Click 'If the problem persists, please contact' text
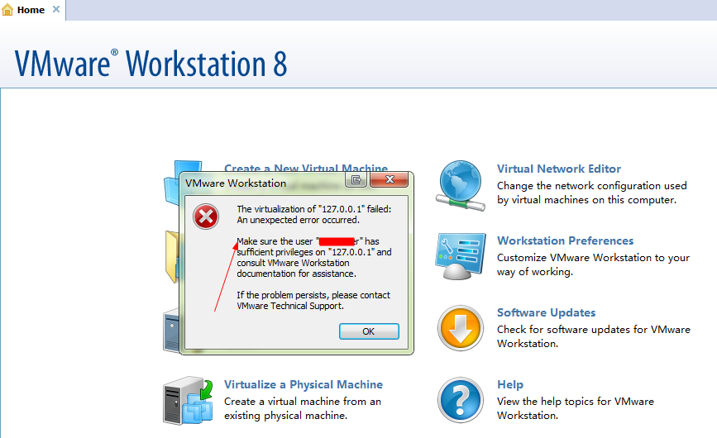Image resolution: width=717 pixels, height=438 pixels. click(313, 295)
